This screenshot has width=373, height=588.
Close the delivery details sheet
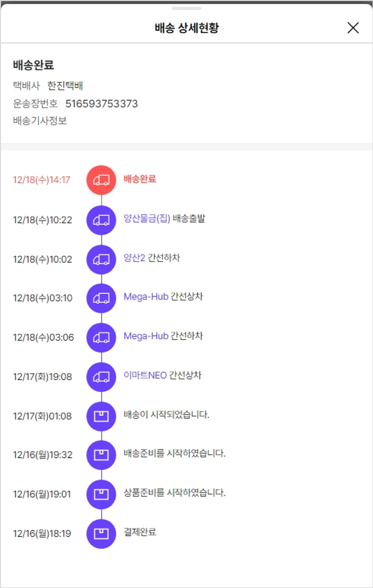point(353,28)
